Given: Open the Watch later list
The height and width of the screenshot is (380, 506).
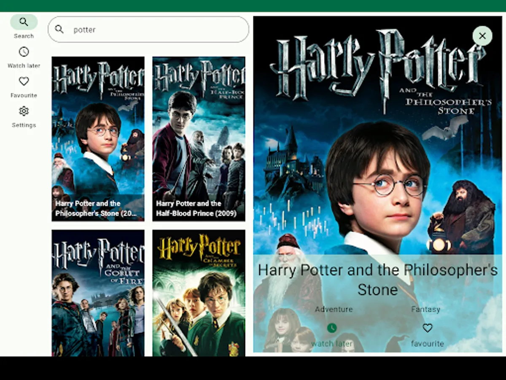Looking at the screenshot, I should point(24,57).
